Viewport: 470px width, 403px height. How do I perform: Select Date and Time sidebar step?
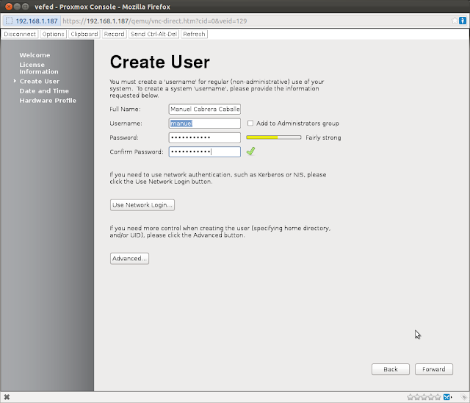coord(44,91)
